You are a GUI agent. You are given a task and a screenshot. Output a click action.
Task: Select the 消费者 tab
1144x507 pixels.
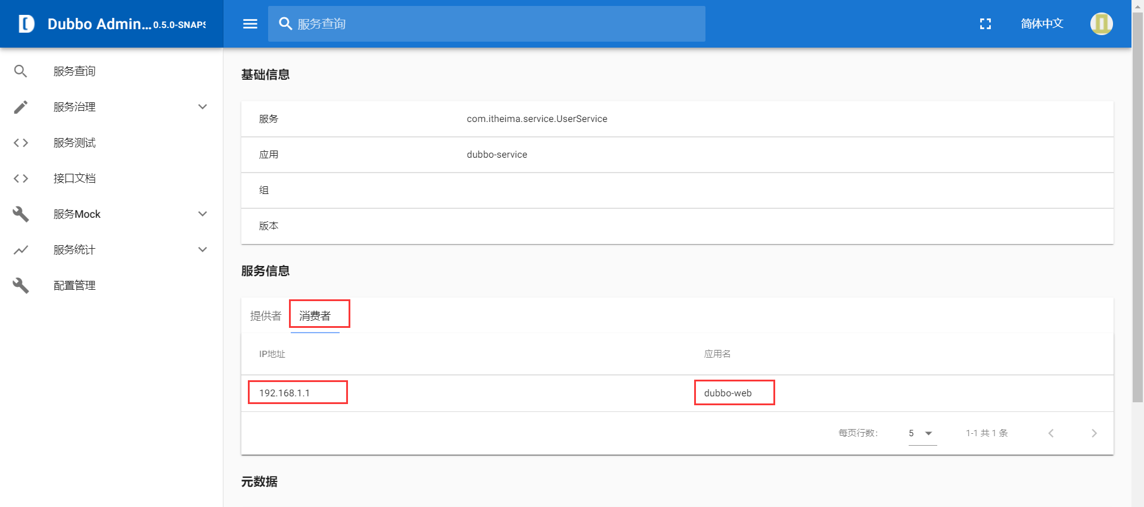pyautogui.click(x=315, y=316)
